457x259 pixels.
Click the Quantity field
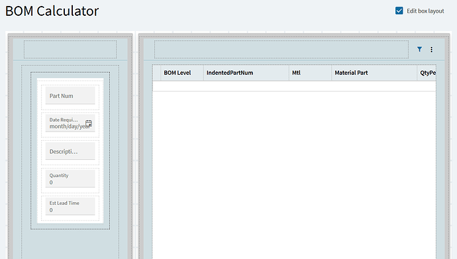(70, 179)
